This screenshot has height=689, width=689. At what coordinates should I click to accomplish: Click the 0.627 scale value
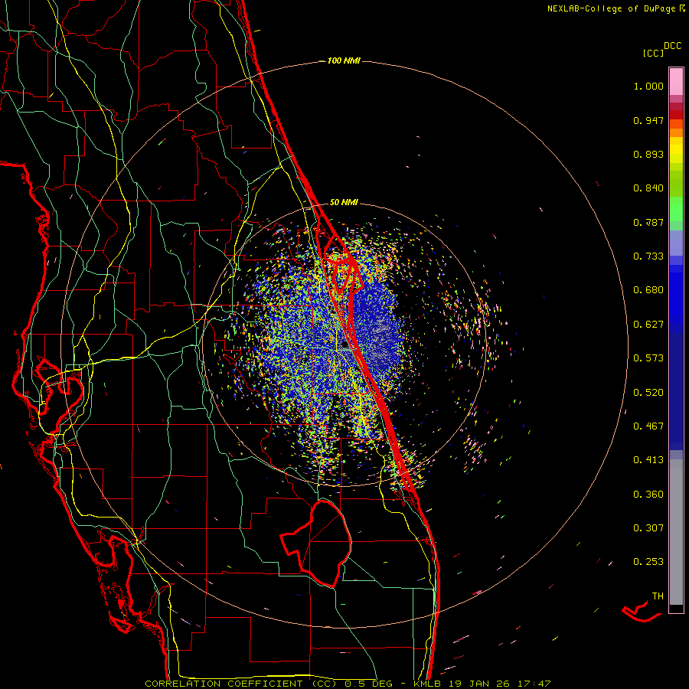pos(648,325)
